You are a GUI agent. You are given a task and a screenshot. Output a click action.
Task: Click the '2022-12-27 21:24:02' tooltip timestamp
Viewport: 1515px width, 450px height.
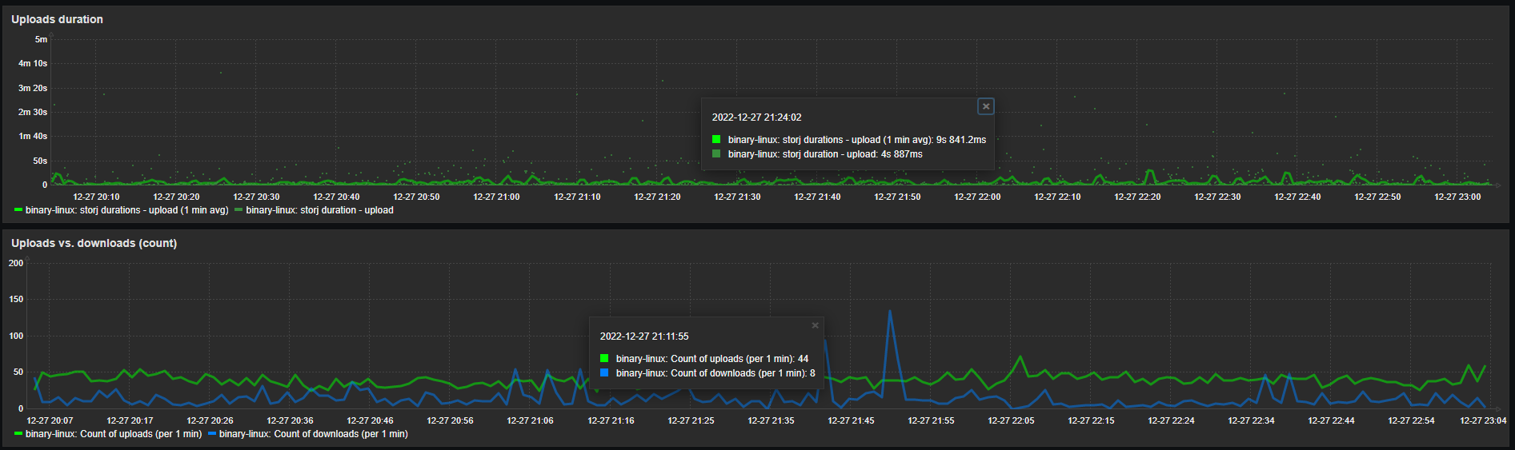756,117
